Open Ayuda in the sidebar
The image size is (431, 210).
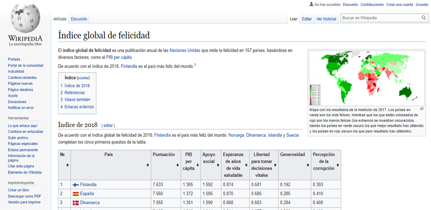[x=13, y=96]
